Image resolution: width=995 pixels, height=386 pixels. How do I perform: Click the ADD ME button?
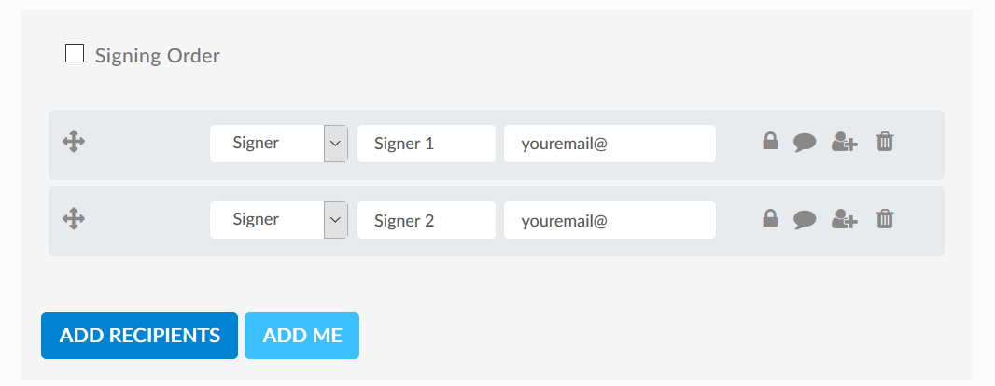coord(302,336)
